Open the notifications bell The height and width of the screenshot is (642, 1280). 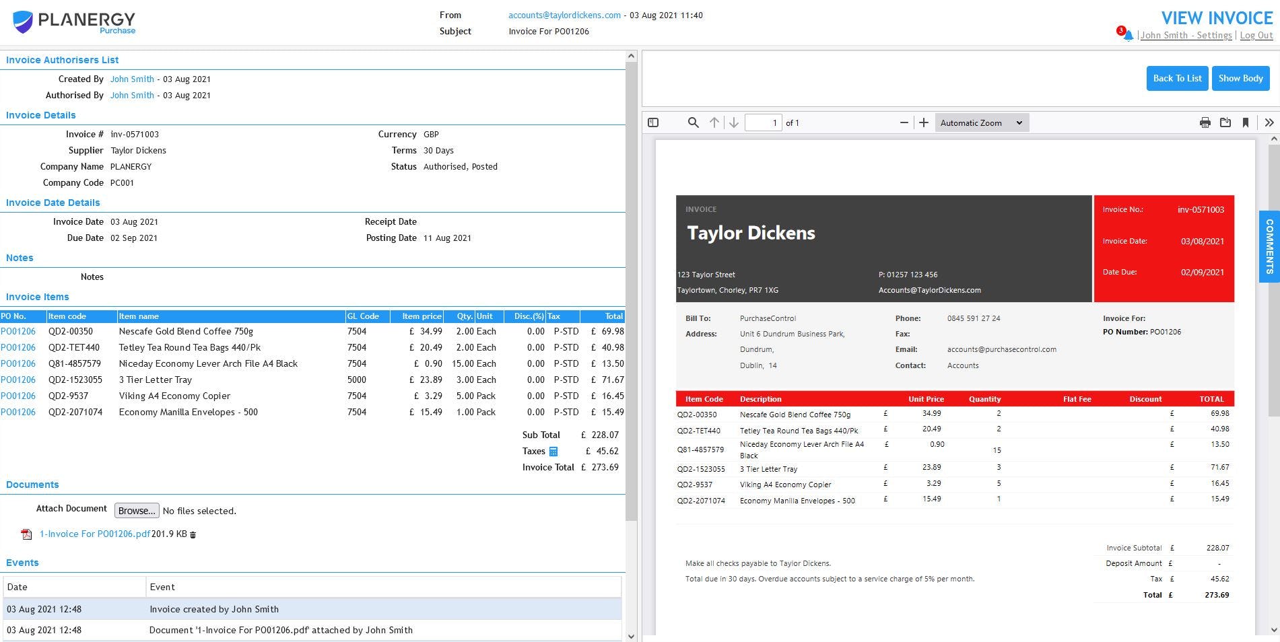(1128, 36)
